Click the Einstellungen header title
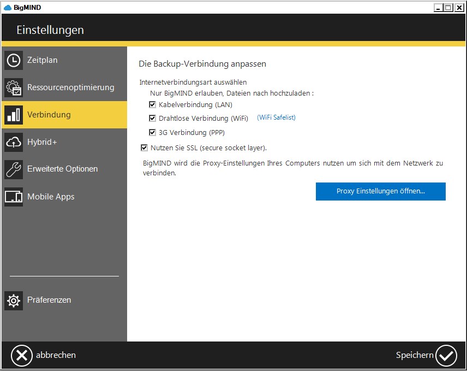This screenshot has width=467, height=371. (50, 30)
